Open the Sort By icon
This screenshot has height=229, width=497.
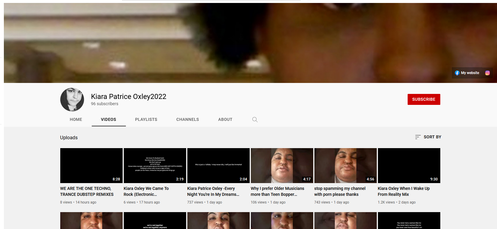[x=418, y=137]
